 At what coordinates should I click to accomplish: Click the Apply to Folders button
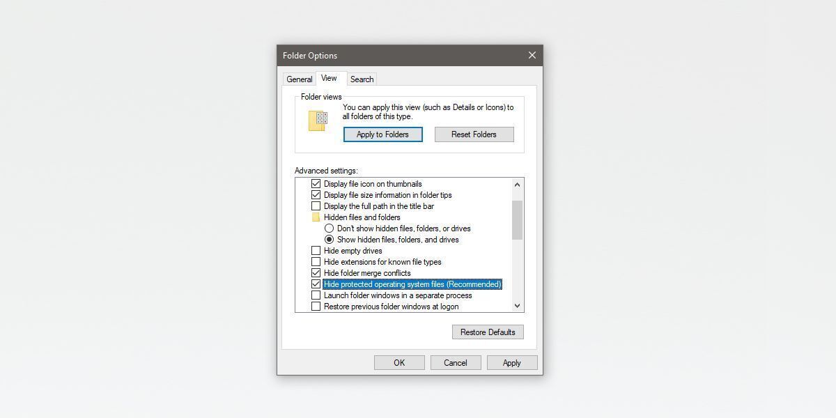coord(382,134)
